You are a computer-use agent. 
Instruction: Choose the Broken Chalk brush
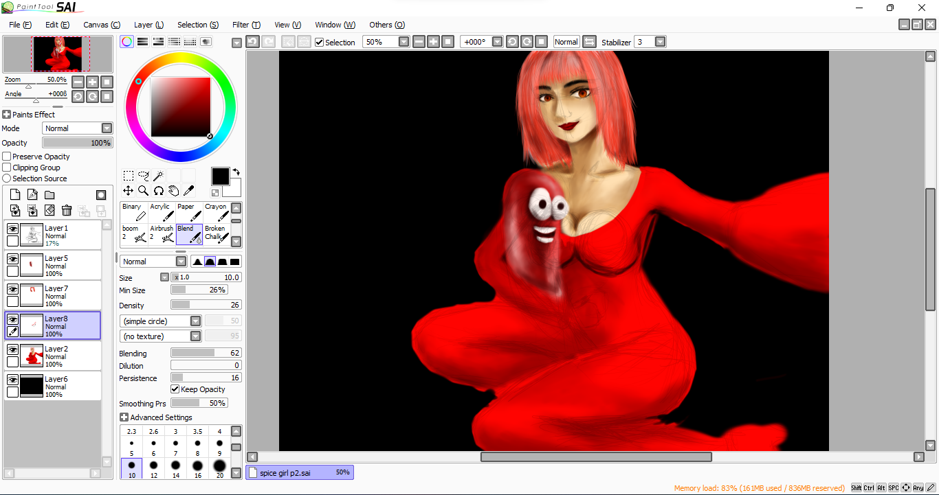click(217, 234)
